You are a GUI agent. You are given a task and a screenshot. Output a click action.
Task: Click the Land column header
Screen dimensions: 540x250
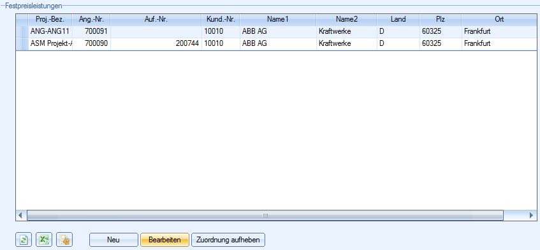[398, 20]
